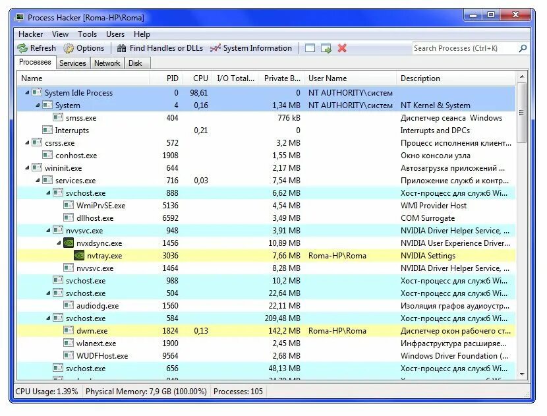Viewport: 547px width, 416px height.
Task: Click the smss.exe process icon
Action: (x=58, y=117)
